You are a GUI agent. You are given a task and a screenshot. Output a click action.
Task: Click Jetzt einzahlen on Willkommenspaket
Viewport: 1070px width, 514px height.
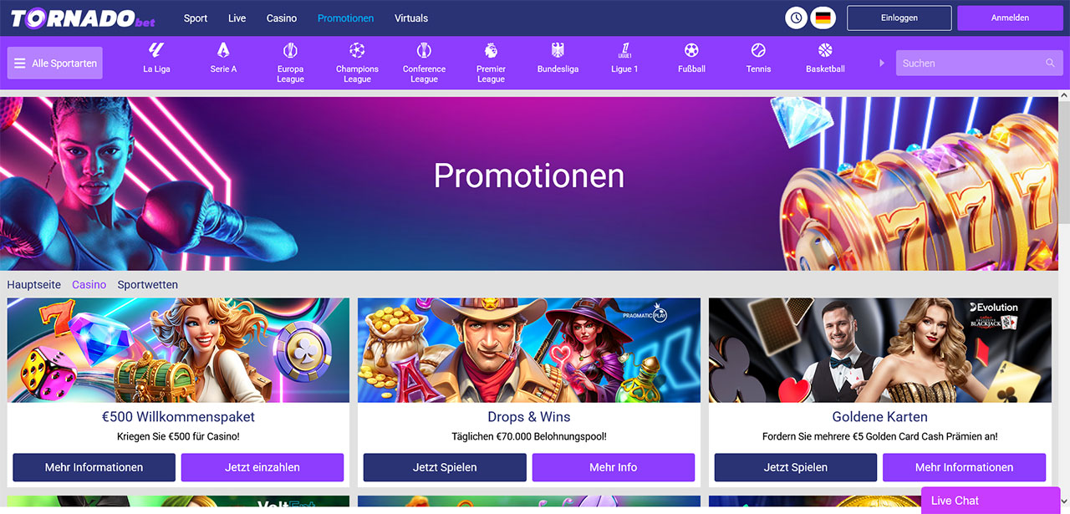[x=262, y=467]
